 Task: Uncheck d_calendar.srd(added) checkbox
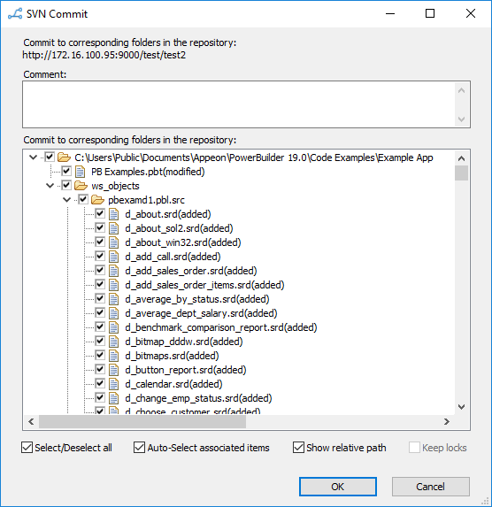pos(100,384)
